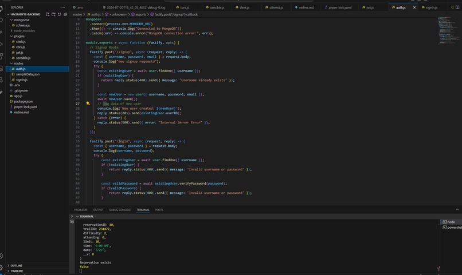
Task: Click line number 27 in the gutter
Action: [x=78, y=103]
